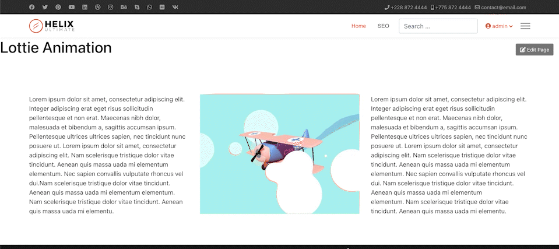Screen dimensions: 559x249
Task: Open the Flickr social link
Action: [x=162, y=7]
